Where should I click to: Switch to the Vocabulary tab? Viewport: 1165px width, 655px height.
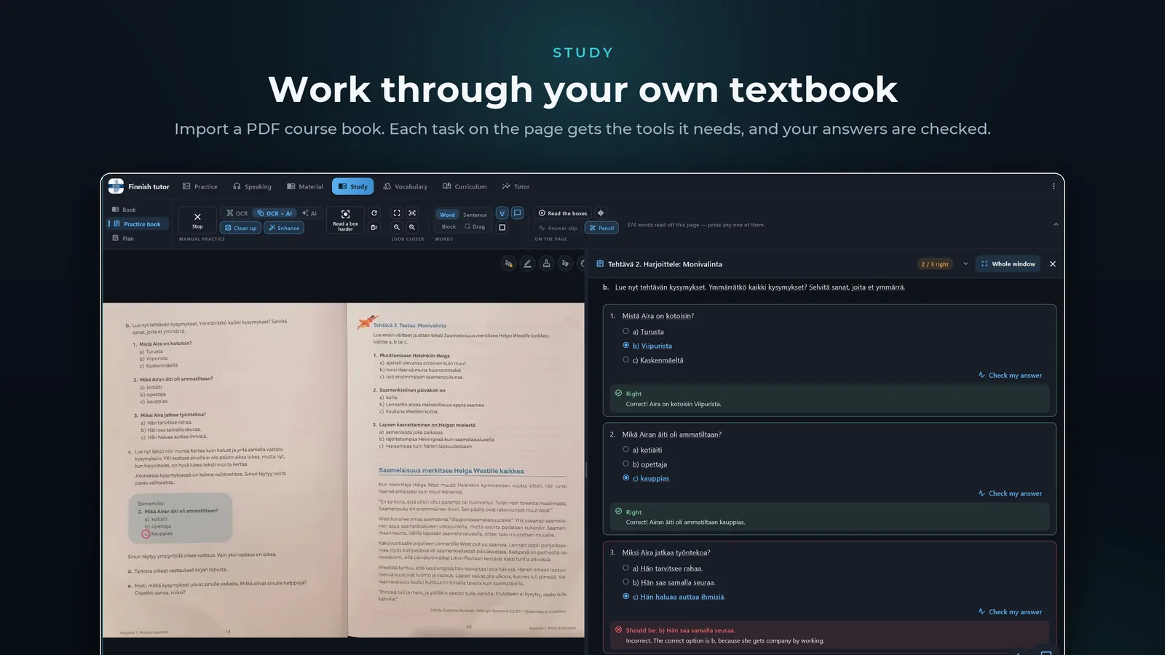tap(406, 186)
